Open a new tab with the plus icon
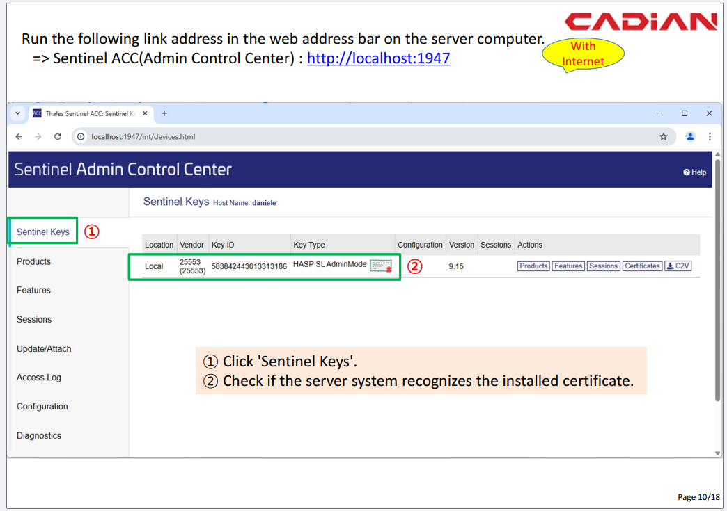Image resolution: width=727 pixels, height=511 pixels. (164, 113)
